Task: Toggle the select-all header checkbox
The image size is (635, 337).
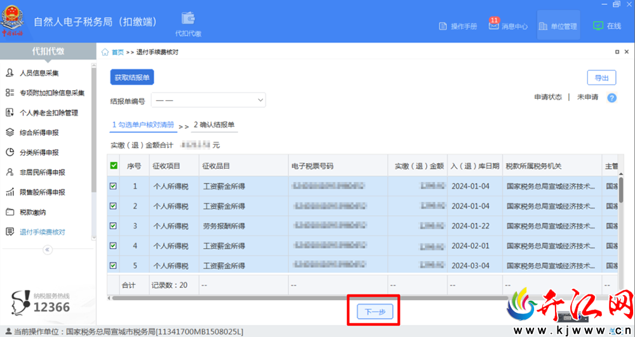Action: [x=114, y=166]
